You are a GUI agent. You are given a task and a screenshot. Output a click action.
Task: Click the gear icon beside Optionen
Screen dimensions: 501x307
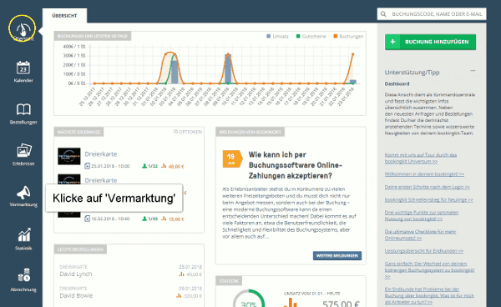[x=175, y=132]
